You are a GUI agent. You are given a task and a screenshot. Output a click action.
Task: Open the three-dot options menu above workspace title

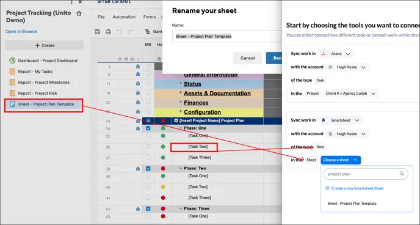click(71, 2)
